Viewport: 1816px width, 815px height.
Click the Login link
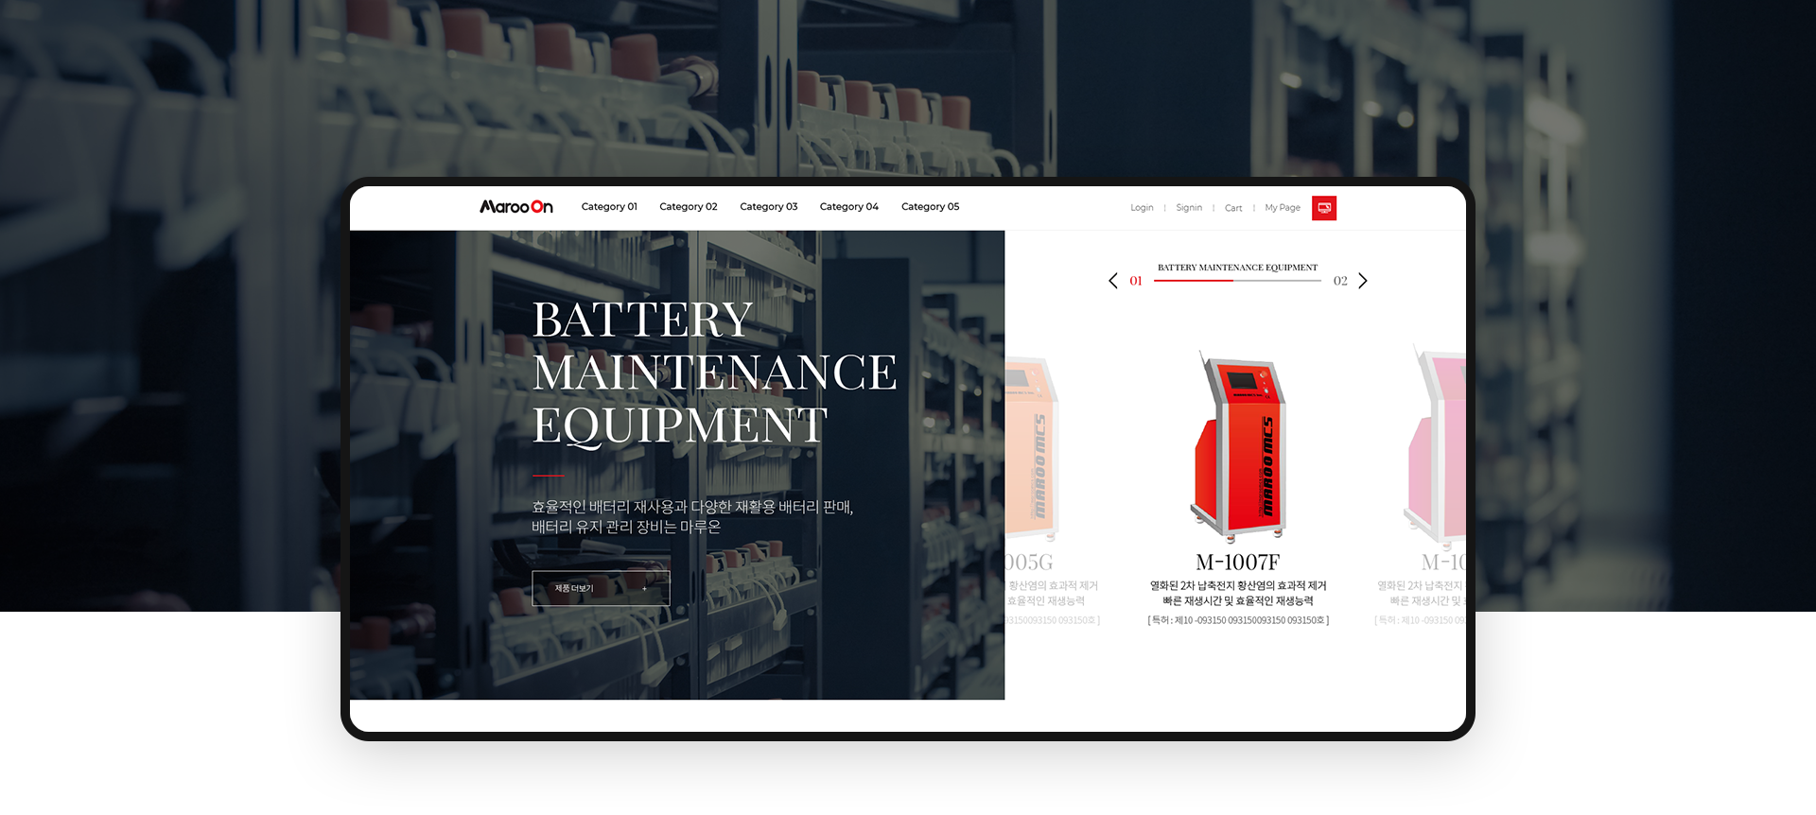[1142, 208]
